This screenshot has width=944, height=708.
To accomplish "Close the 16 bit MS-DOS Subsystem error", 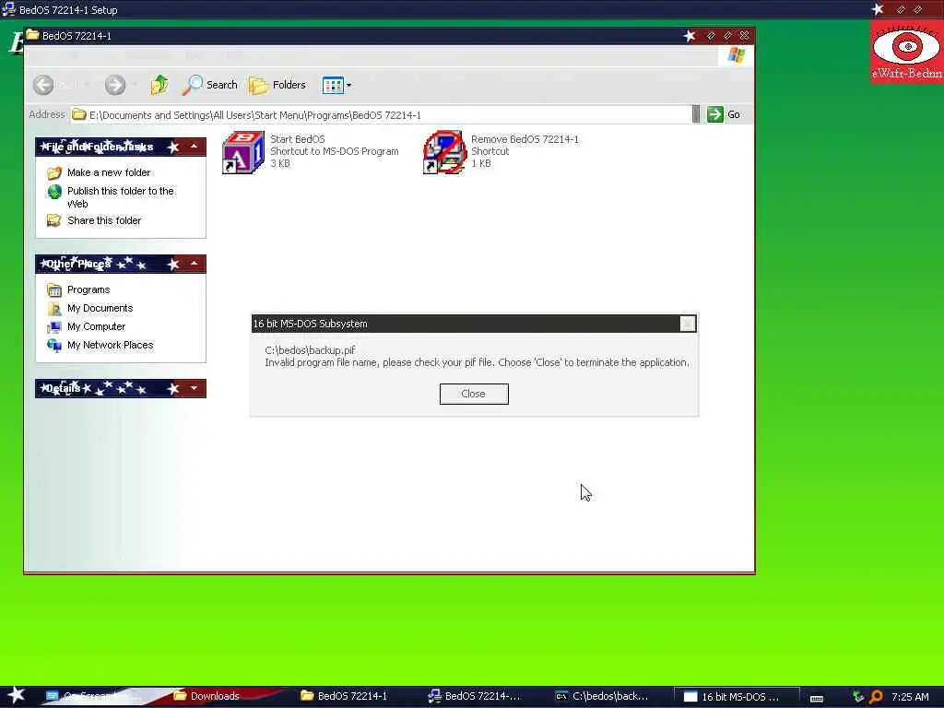I will (474, 394).
